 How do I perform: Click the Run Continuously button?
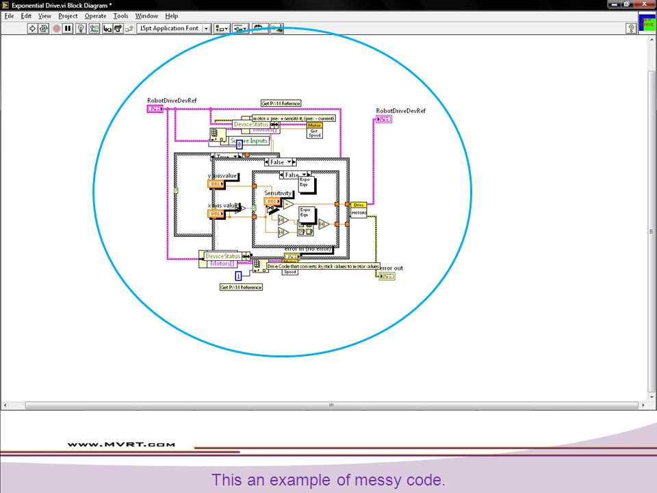tap(44, 29)
